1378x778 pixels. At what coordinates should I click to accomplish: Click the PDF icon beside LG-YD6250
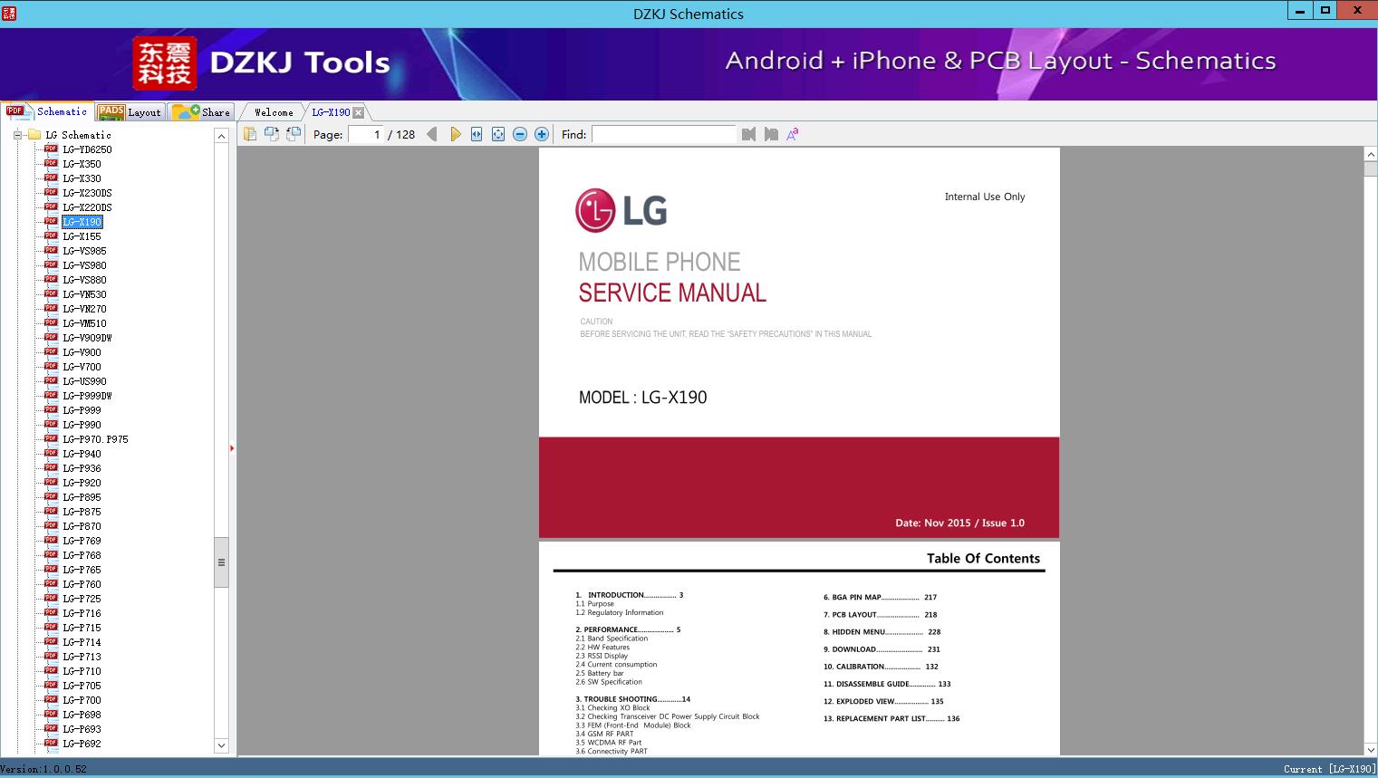point(51,149)
